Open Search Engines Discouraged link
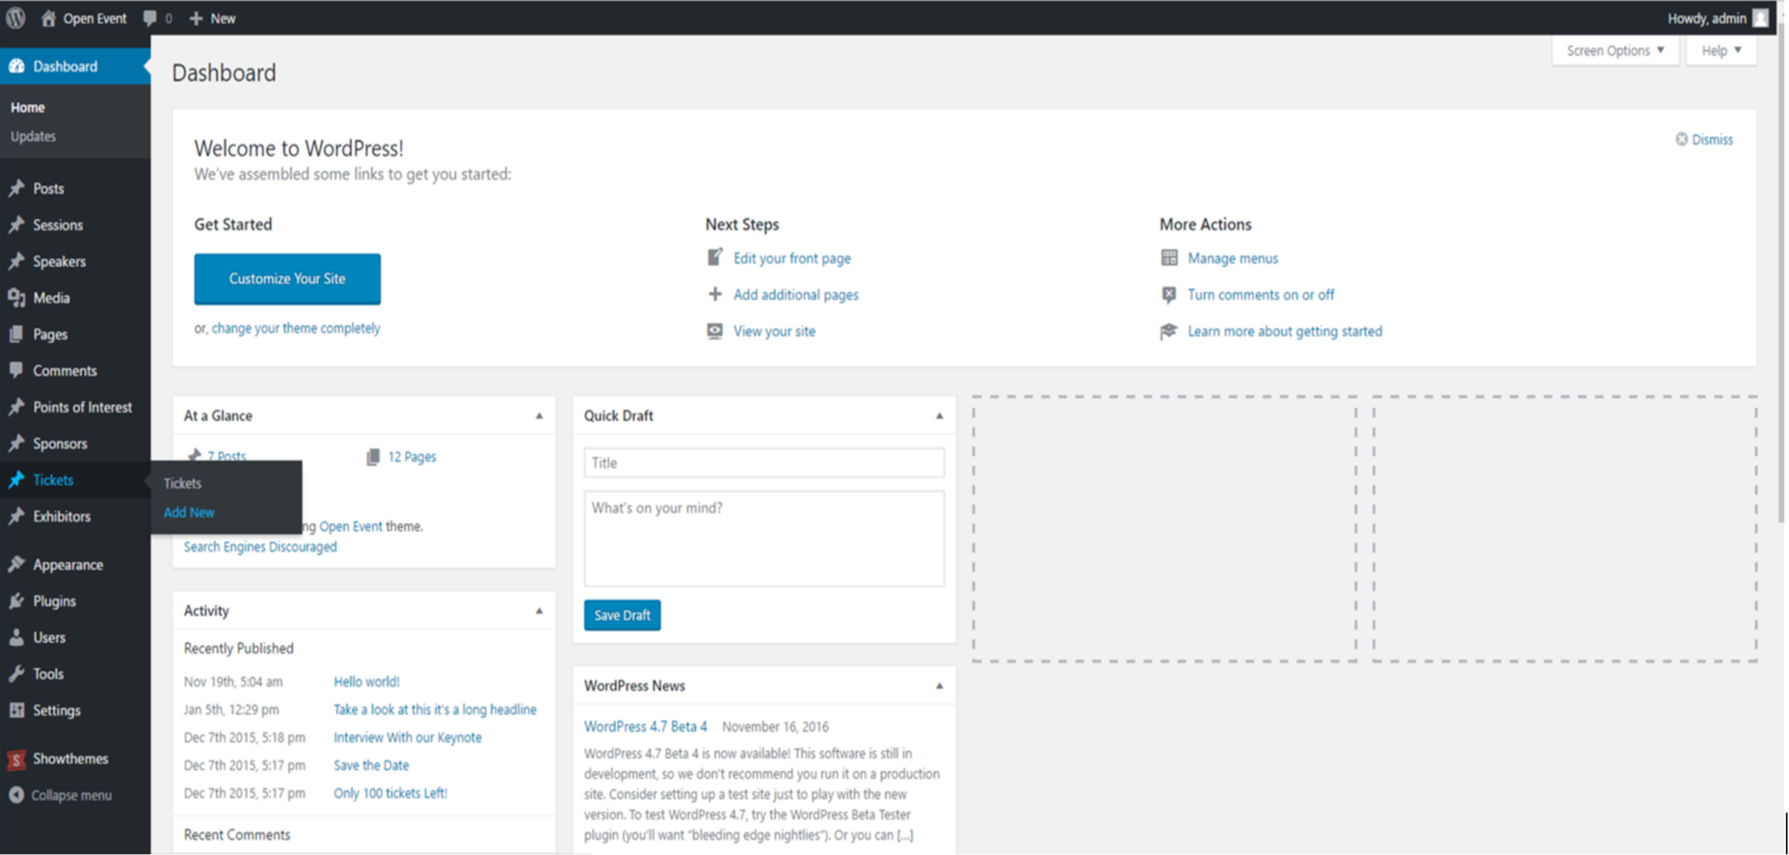 point(260,548)
